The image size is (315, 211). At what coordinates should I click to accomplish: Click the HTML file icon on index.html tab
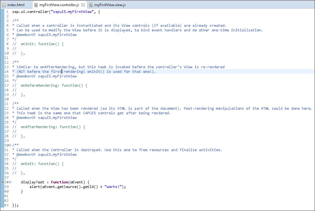(x=4, y=5)
